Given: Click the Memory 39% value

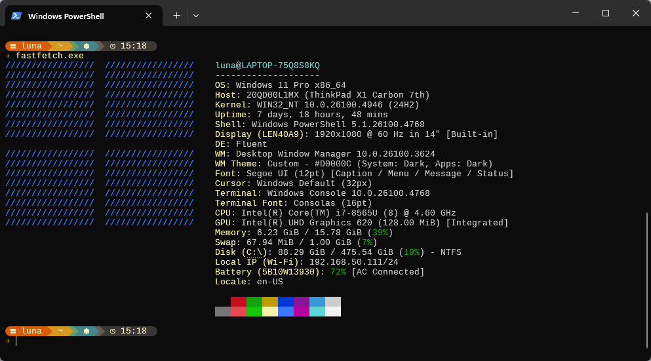Looking at the screenshot, I should tap(380, 233).
